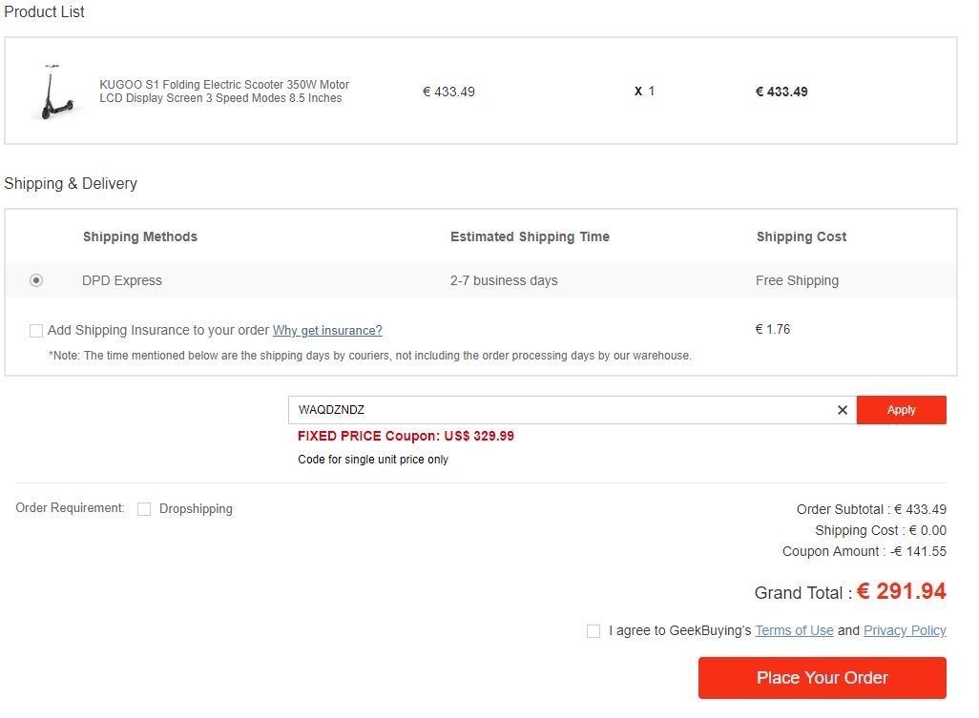Click the shipping insurance price € 1.76

[772, 329]
